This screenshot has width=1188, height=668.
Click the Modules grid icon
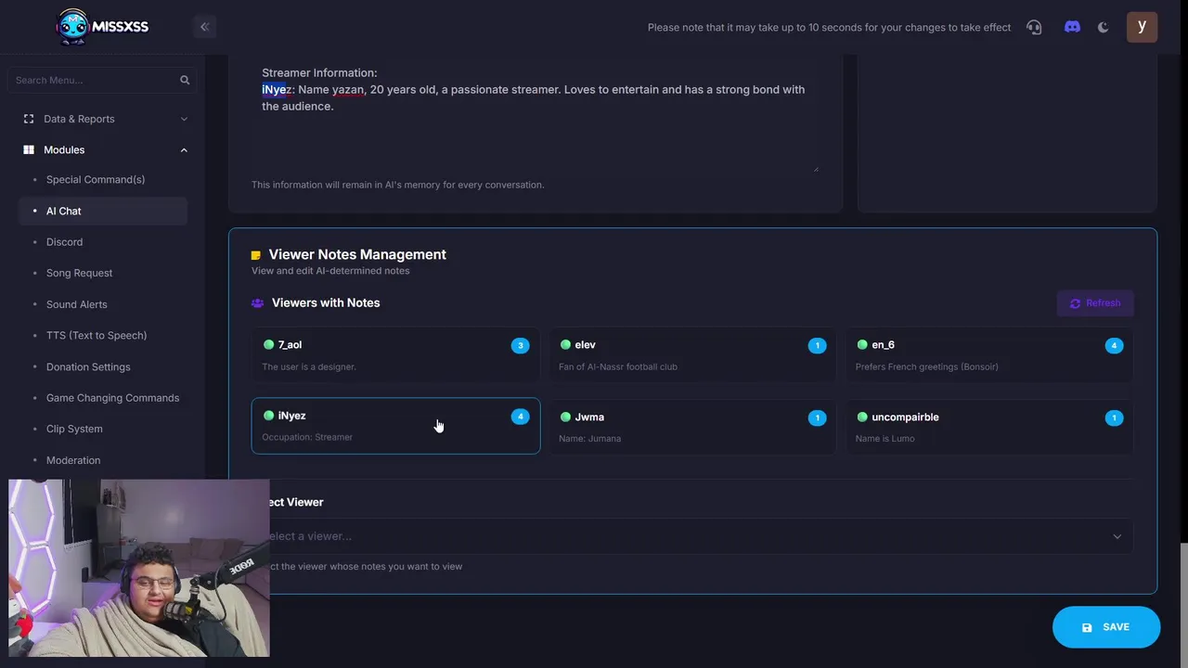(x=29, y=149)
